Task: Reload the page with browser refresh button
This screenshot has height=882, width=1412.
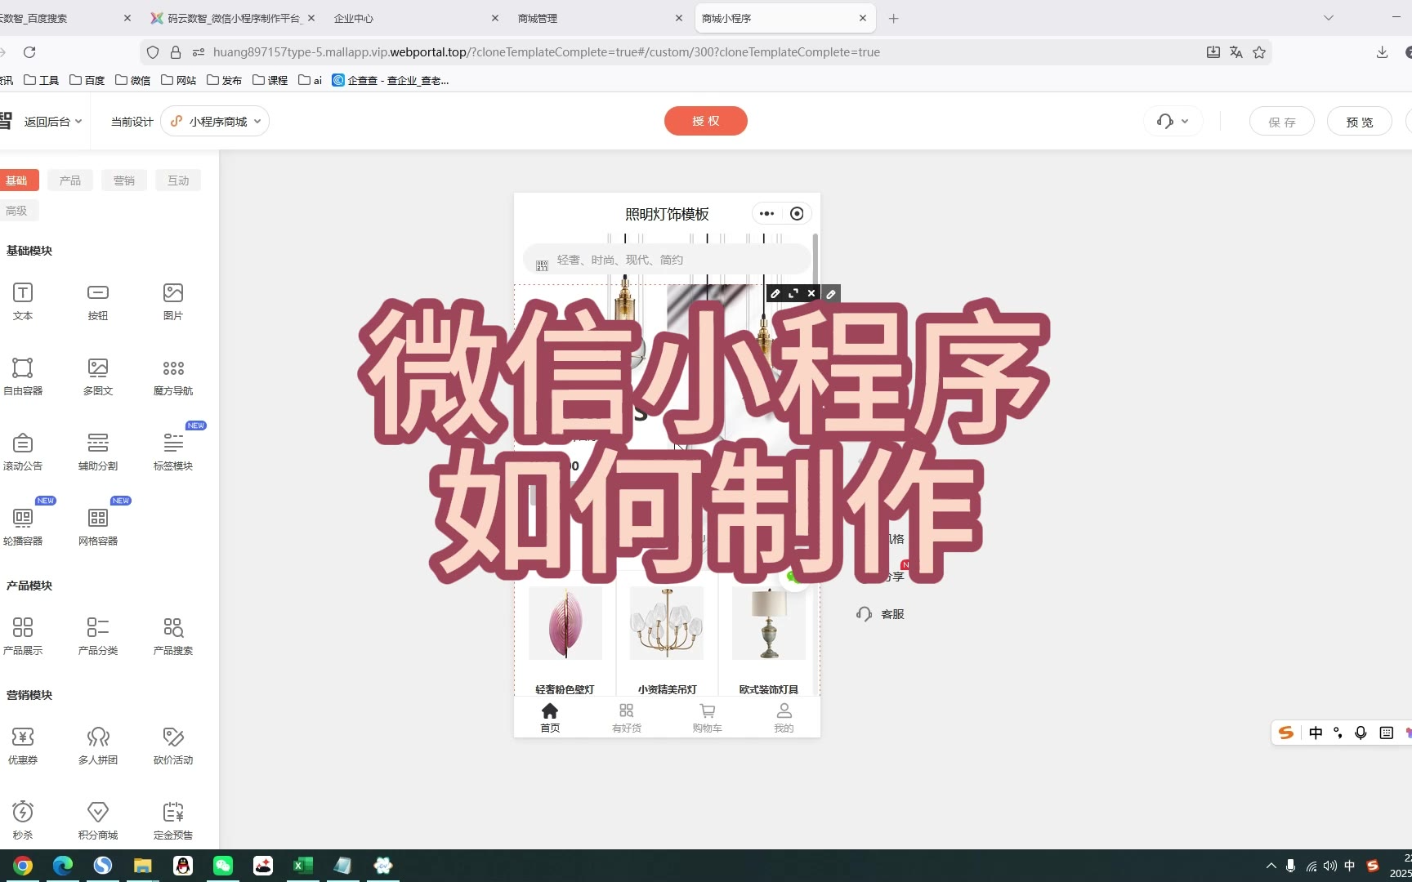Action: pyautogui.click(x=29, y=52)
